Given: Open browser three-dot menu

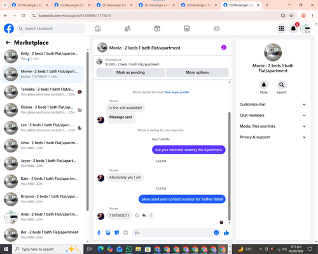Looking at the screenshot, I should pyautogui.click(x=312, y=16).
